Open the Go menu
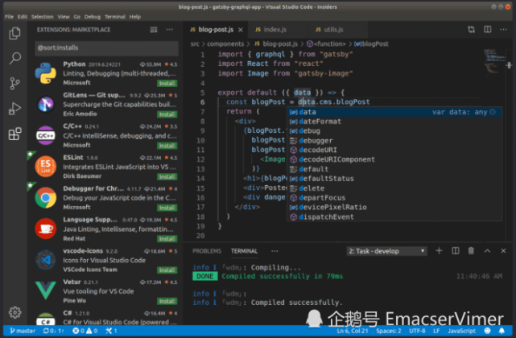This screenshot has height=338, width=516. pos(77,17)
